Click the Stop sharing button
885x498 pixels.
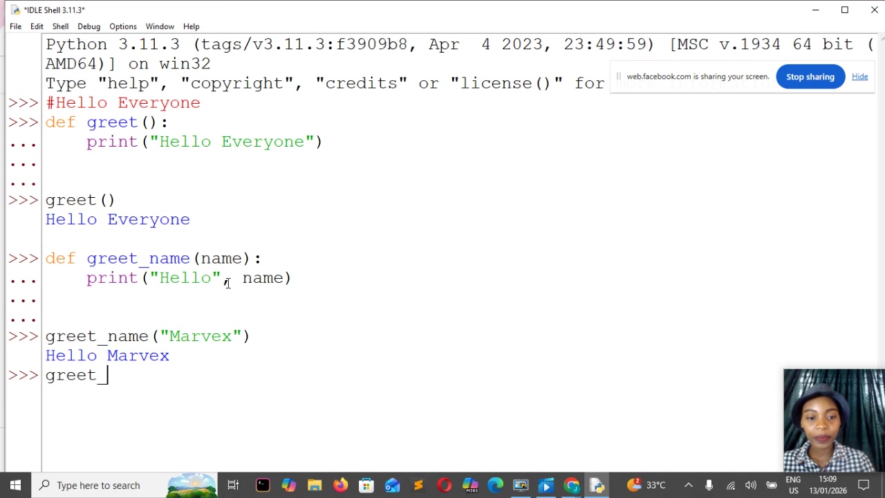(810, 77)
